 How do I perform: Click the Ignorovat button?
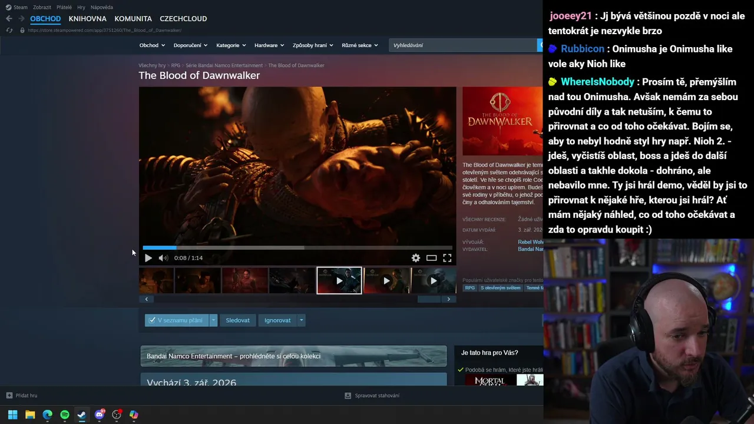click(277, 320)
